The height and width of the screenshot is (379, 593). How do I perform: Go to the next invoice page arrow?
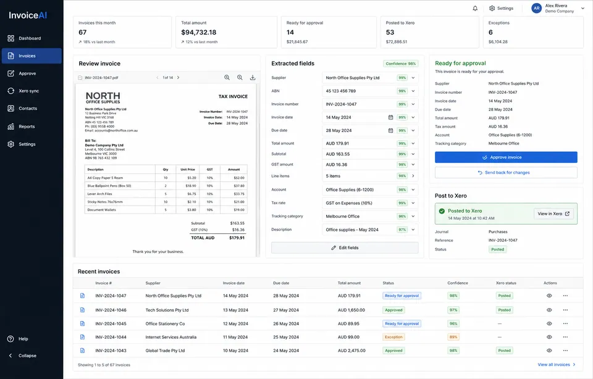pyautogui.click(x=178, y=77)
